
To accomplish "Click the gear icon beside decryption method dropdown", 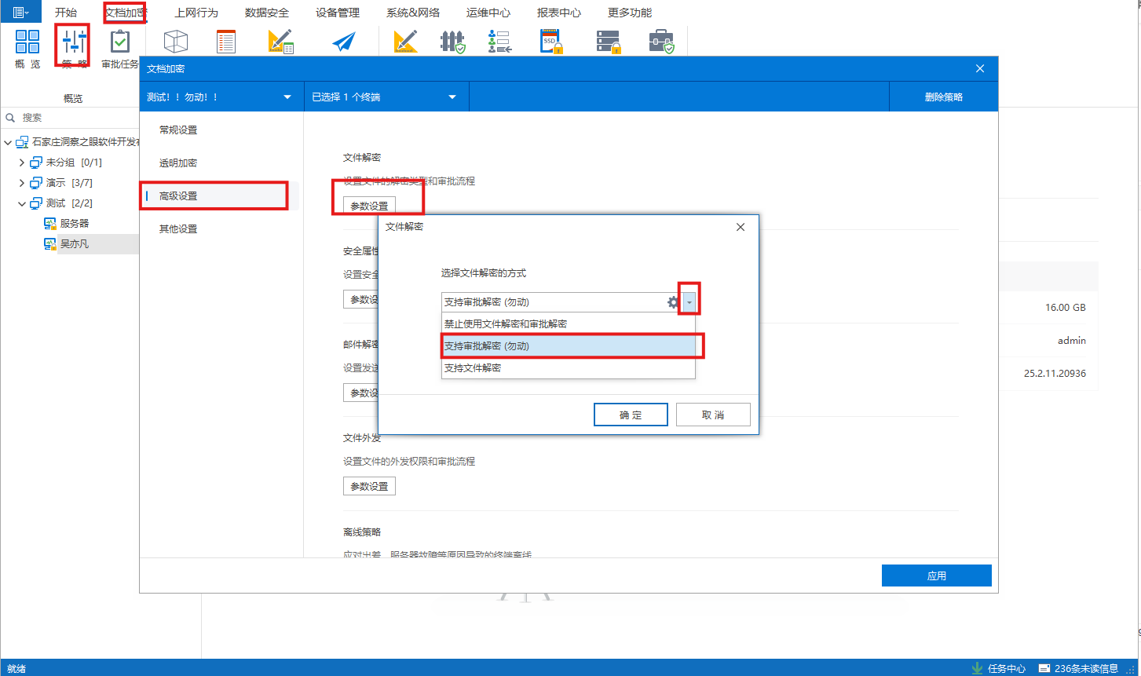I will coord(673,301).
